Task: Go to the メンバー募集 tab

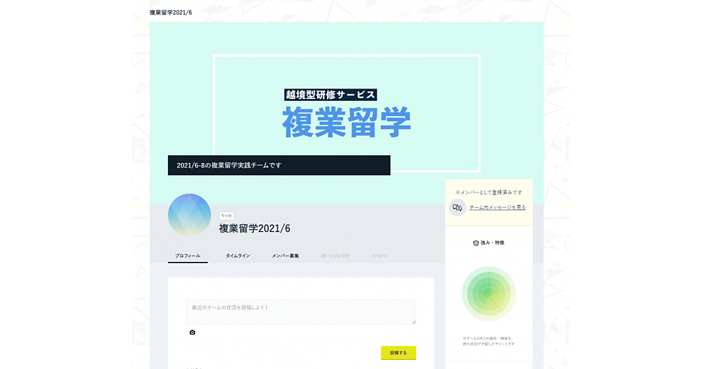Action: pos(285,256)
